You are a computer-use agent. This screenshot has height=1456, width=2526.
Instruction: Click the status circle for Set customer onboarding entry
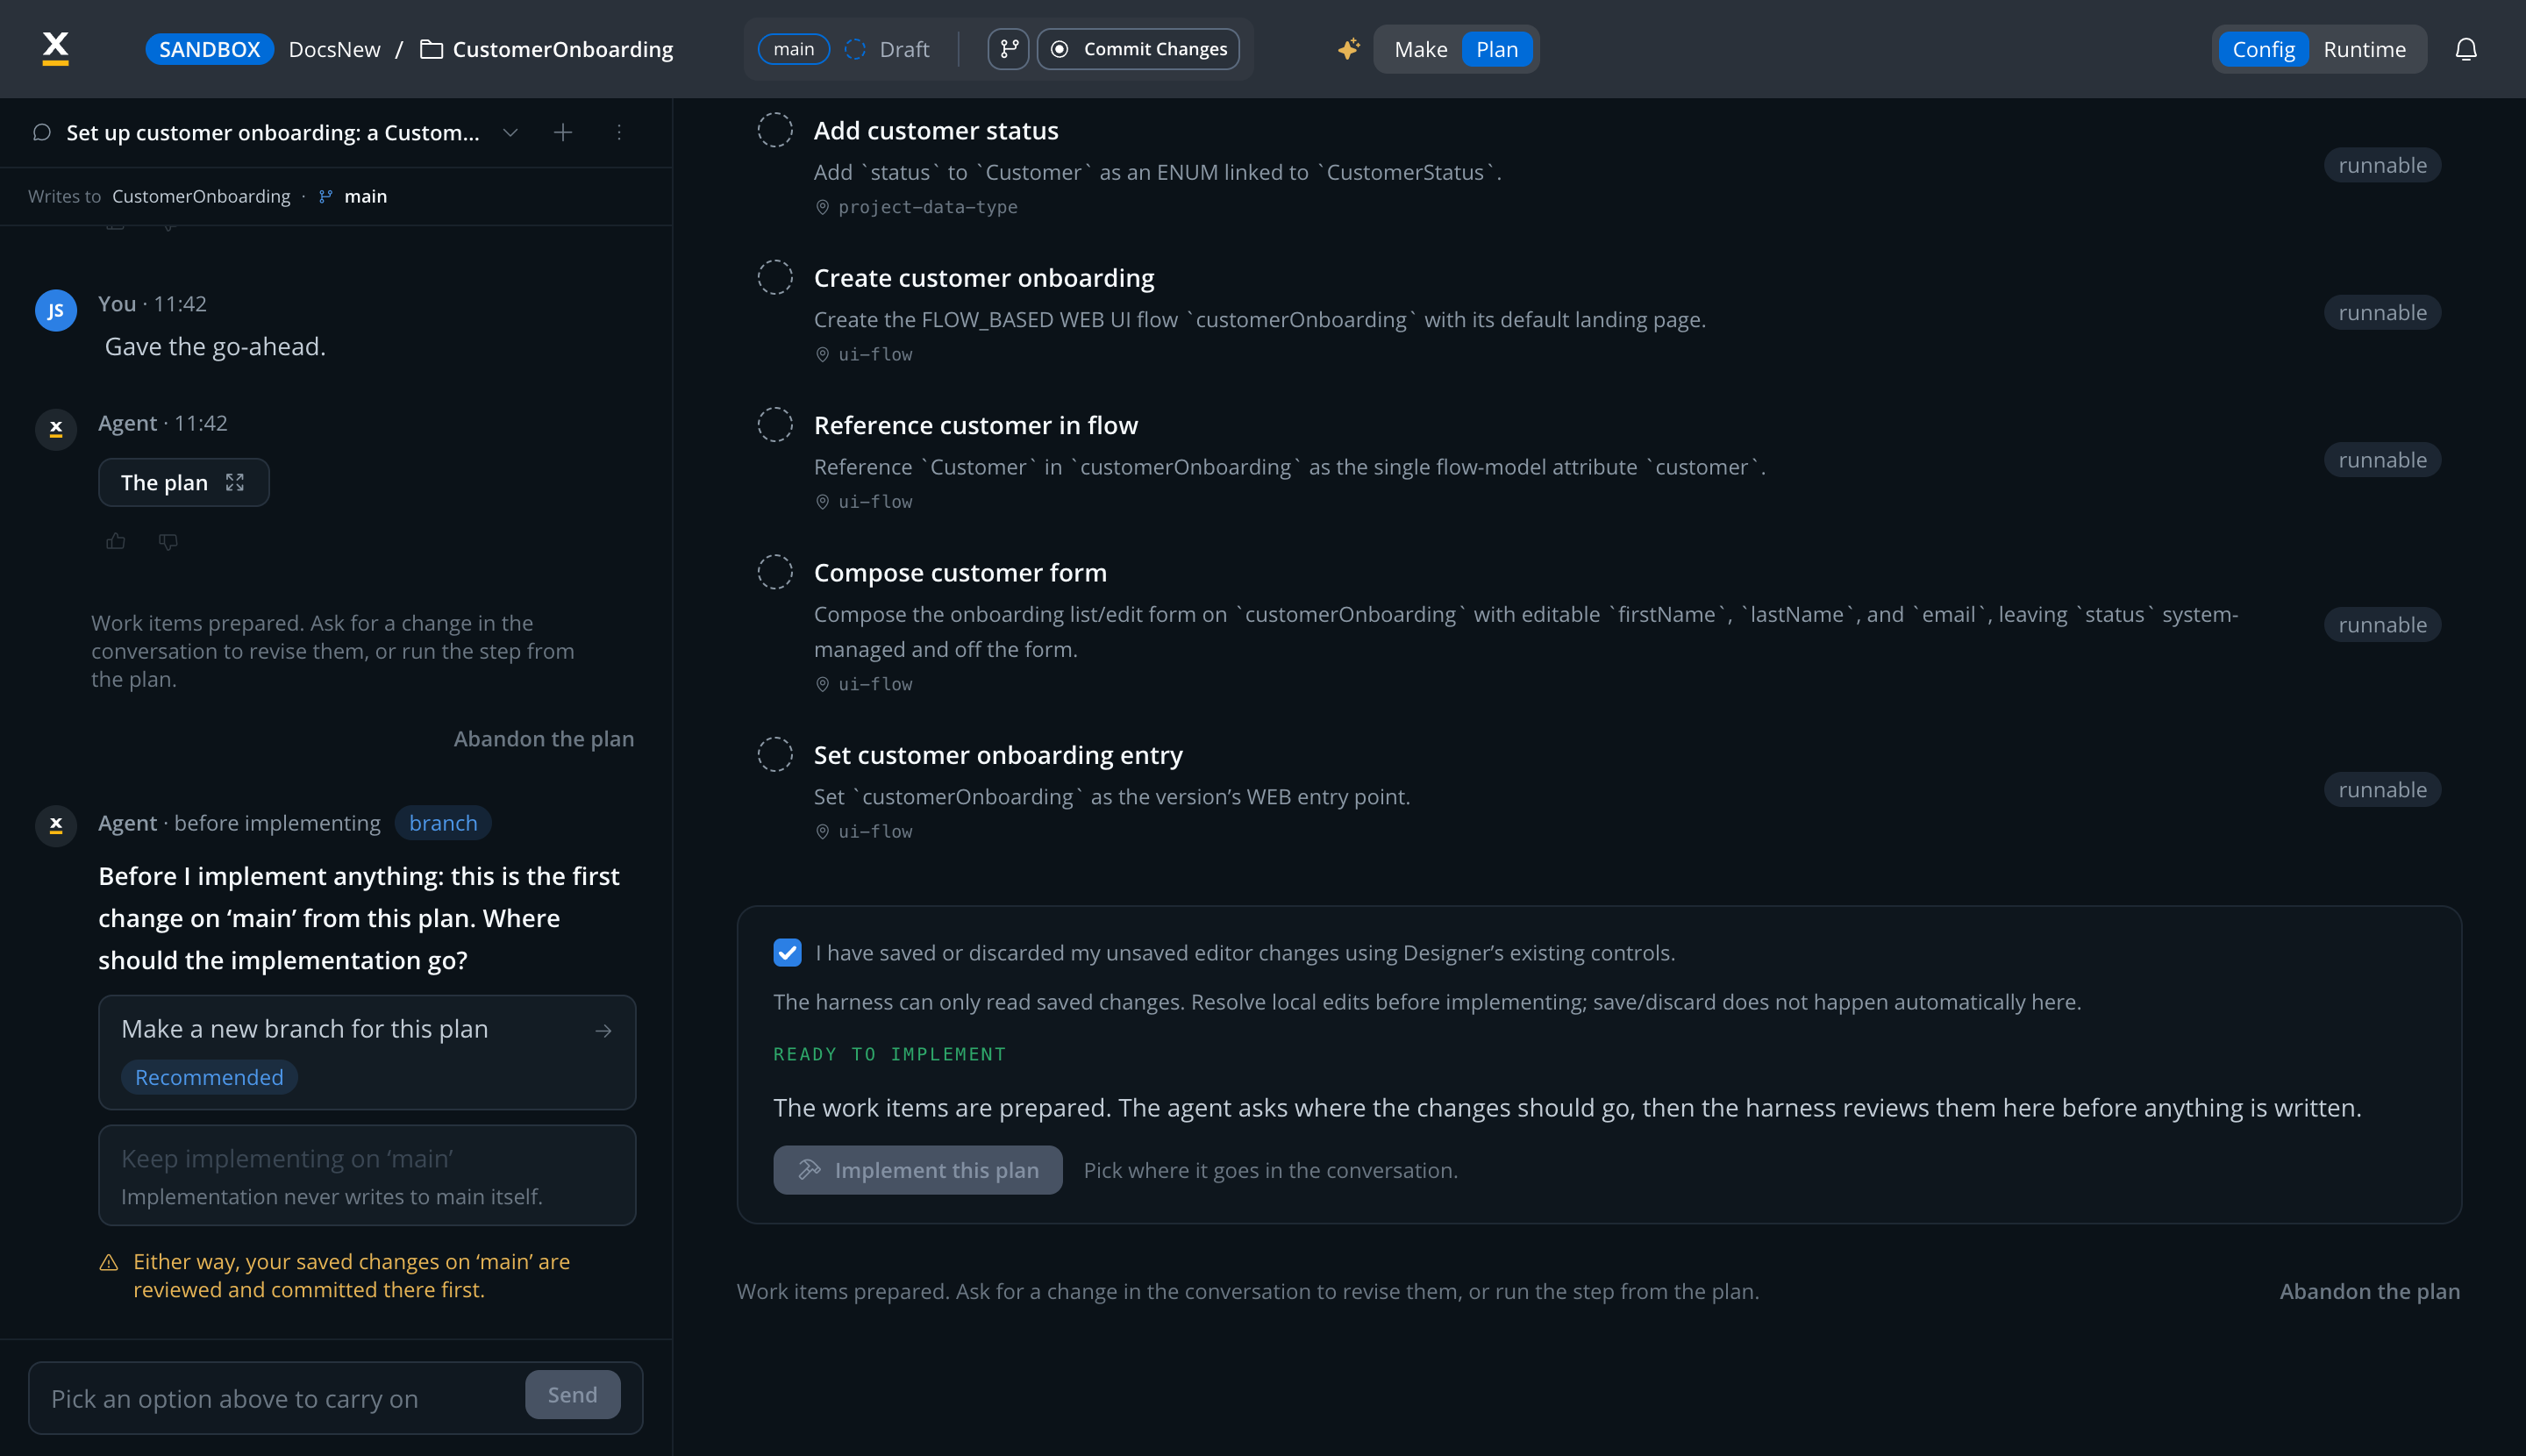pyautogui.click(x=775, y=754)
